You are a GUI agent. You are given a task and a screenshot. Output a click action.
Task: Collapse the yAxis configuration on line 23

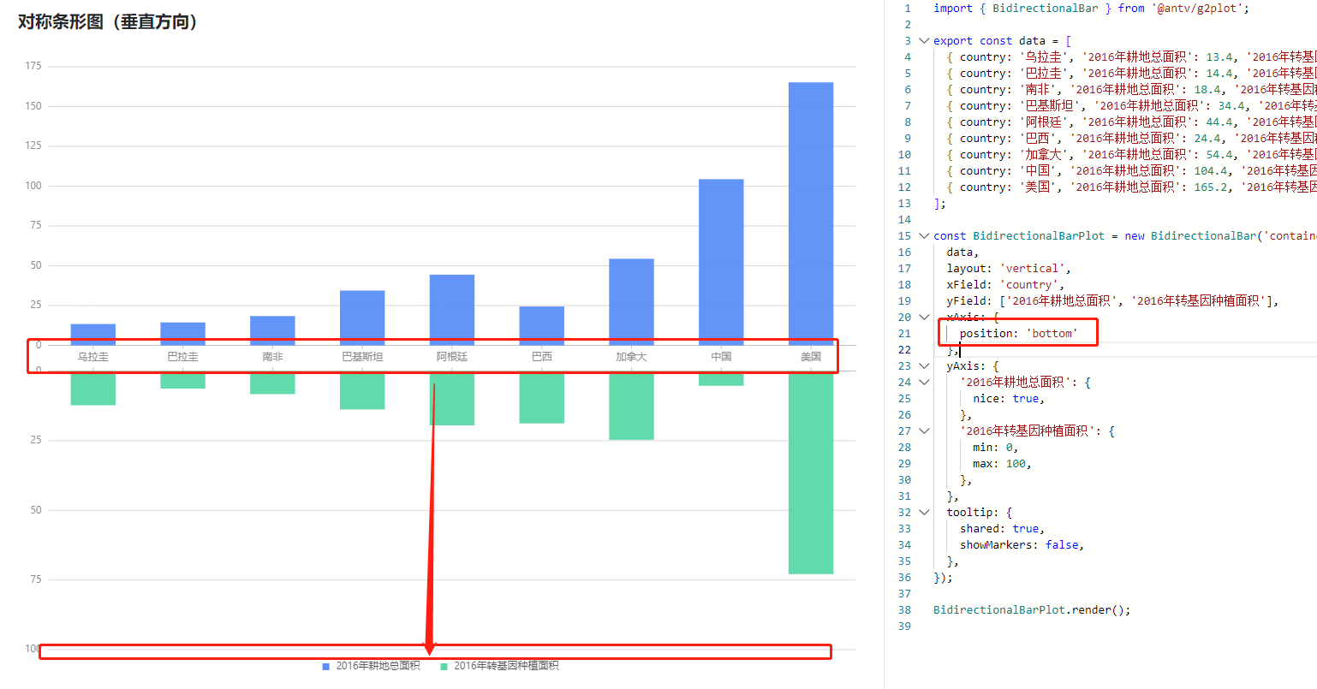point(923,365)
